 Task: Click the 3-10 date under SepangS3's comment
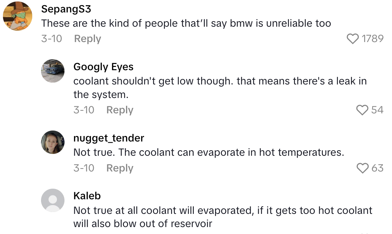click(x=52, y=39)
